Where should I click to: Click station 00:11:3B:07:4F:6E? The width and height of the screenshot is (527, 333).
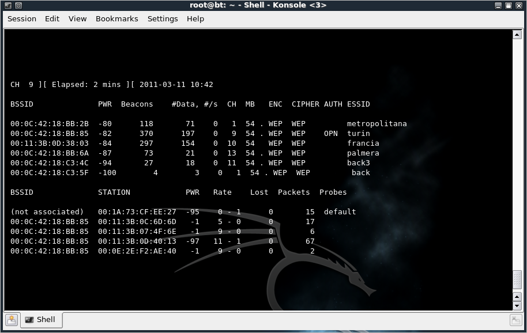pyautogui.click(x=137, y=231)
